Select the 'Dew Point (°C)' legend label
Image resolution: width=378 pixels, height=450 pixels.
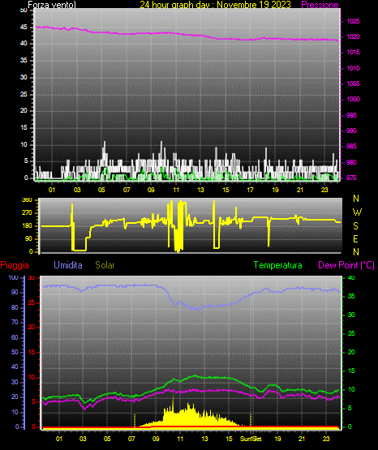point(346,265)
